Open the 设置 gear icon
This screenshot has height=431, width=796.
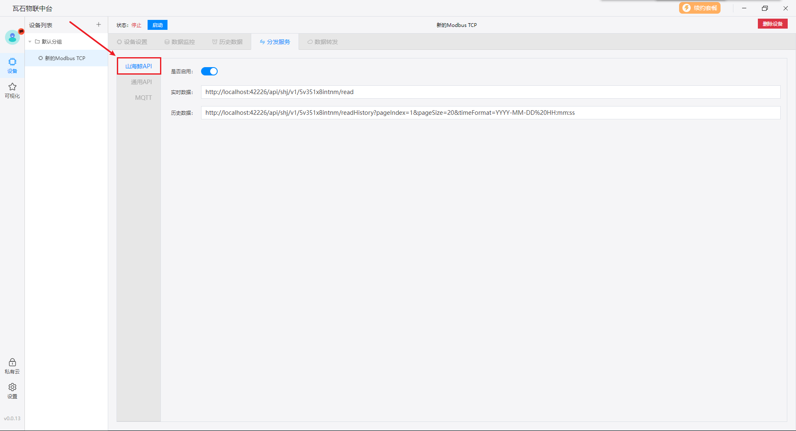click(12, 390)
